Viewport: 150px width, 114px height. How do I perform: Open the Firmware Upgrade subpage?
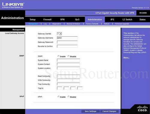pyautogui.click(x=122, y=24)
